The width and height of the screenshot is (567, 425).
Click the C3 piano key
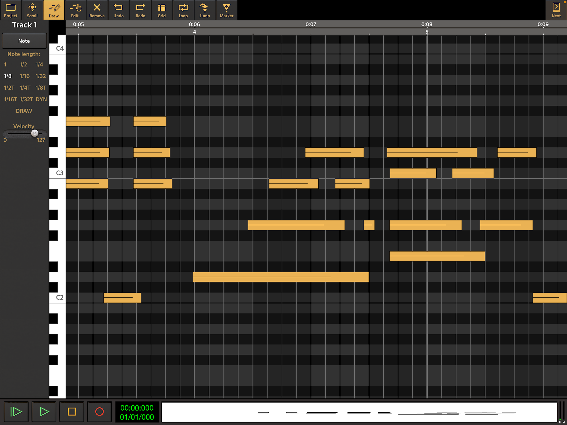pyautogui.click(x=57, y=173)
